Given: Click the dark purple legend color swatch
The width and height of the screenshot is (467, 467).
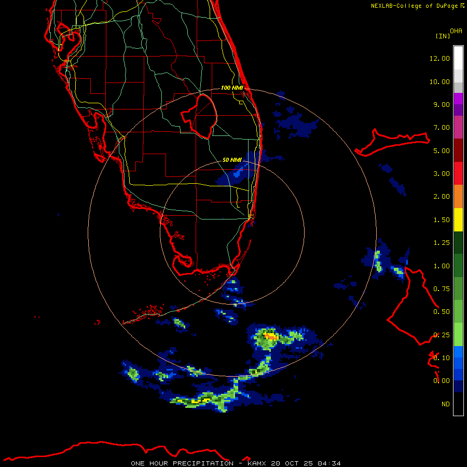Looking at the screenshot, I should 458,110.
